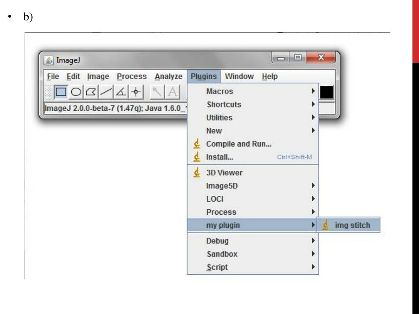Expand the Image5D submenu
The image size is (419, 314).
tap(253, 186)
